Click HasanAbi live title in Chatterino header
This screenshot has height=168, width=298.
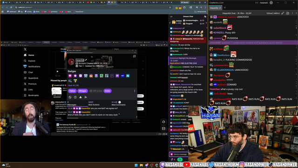pyautogui.click(x=237, y=14)
